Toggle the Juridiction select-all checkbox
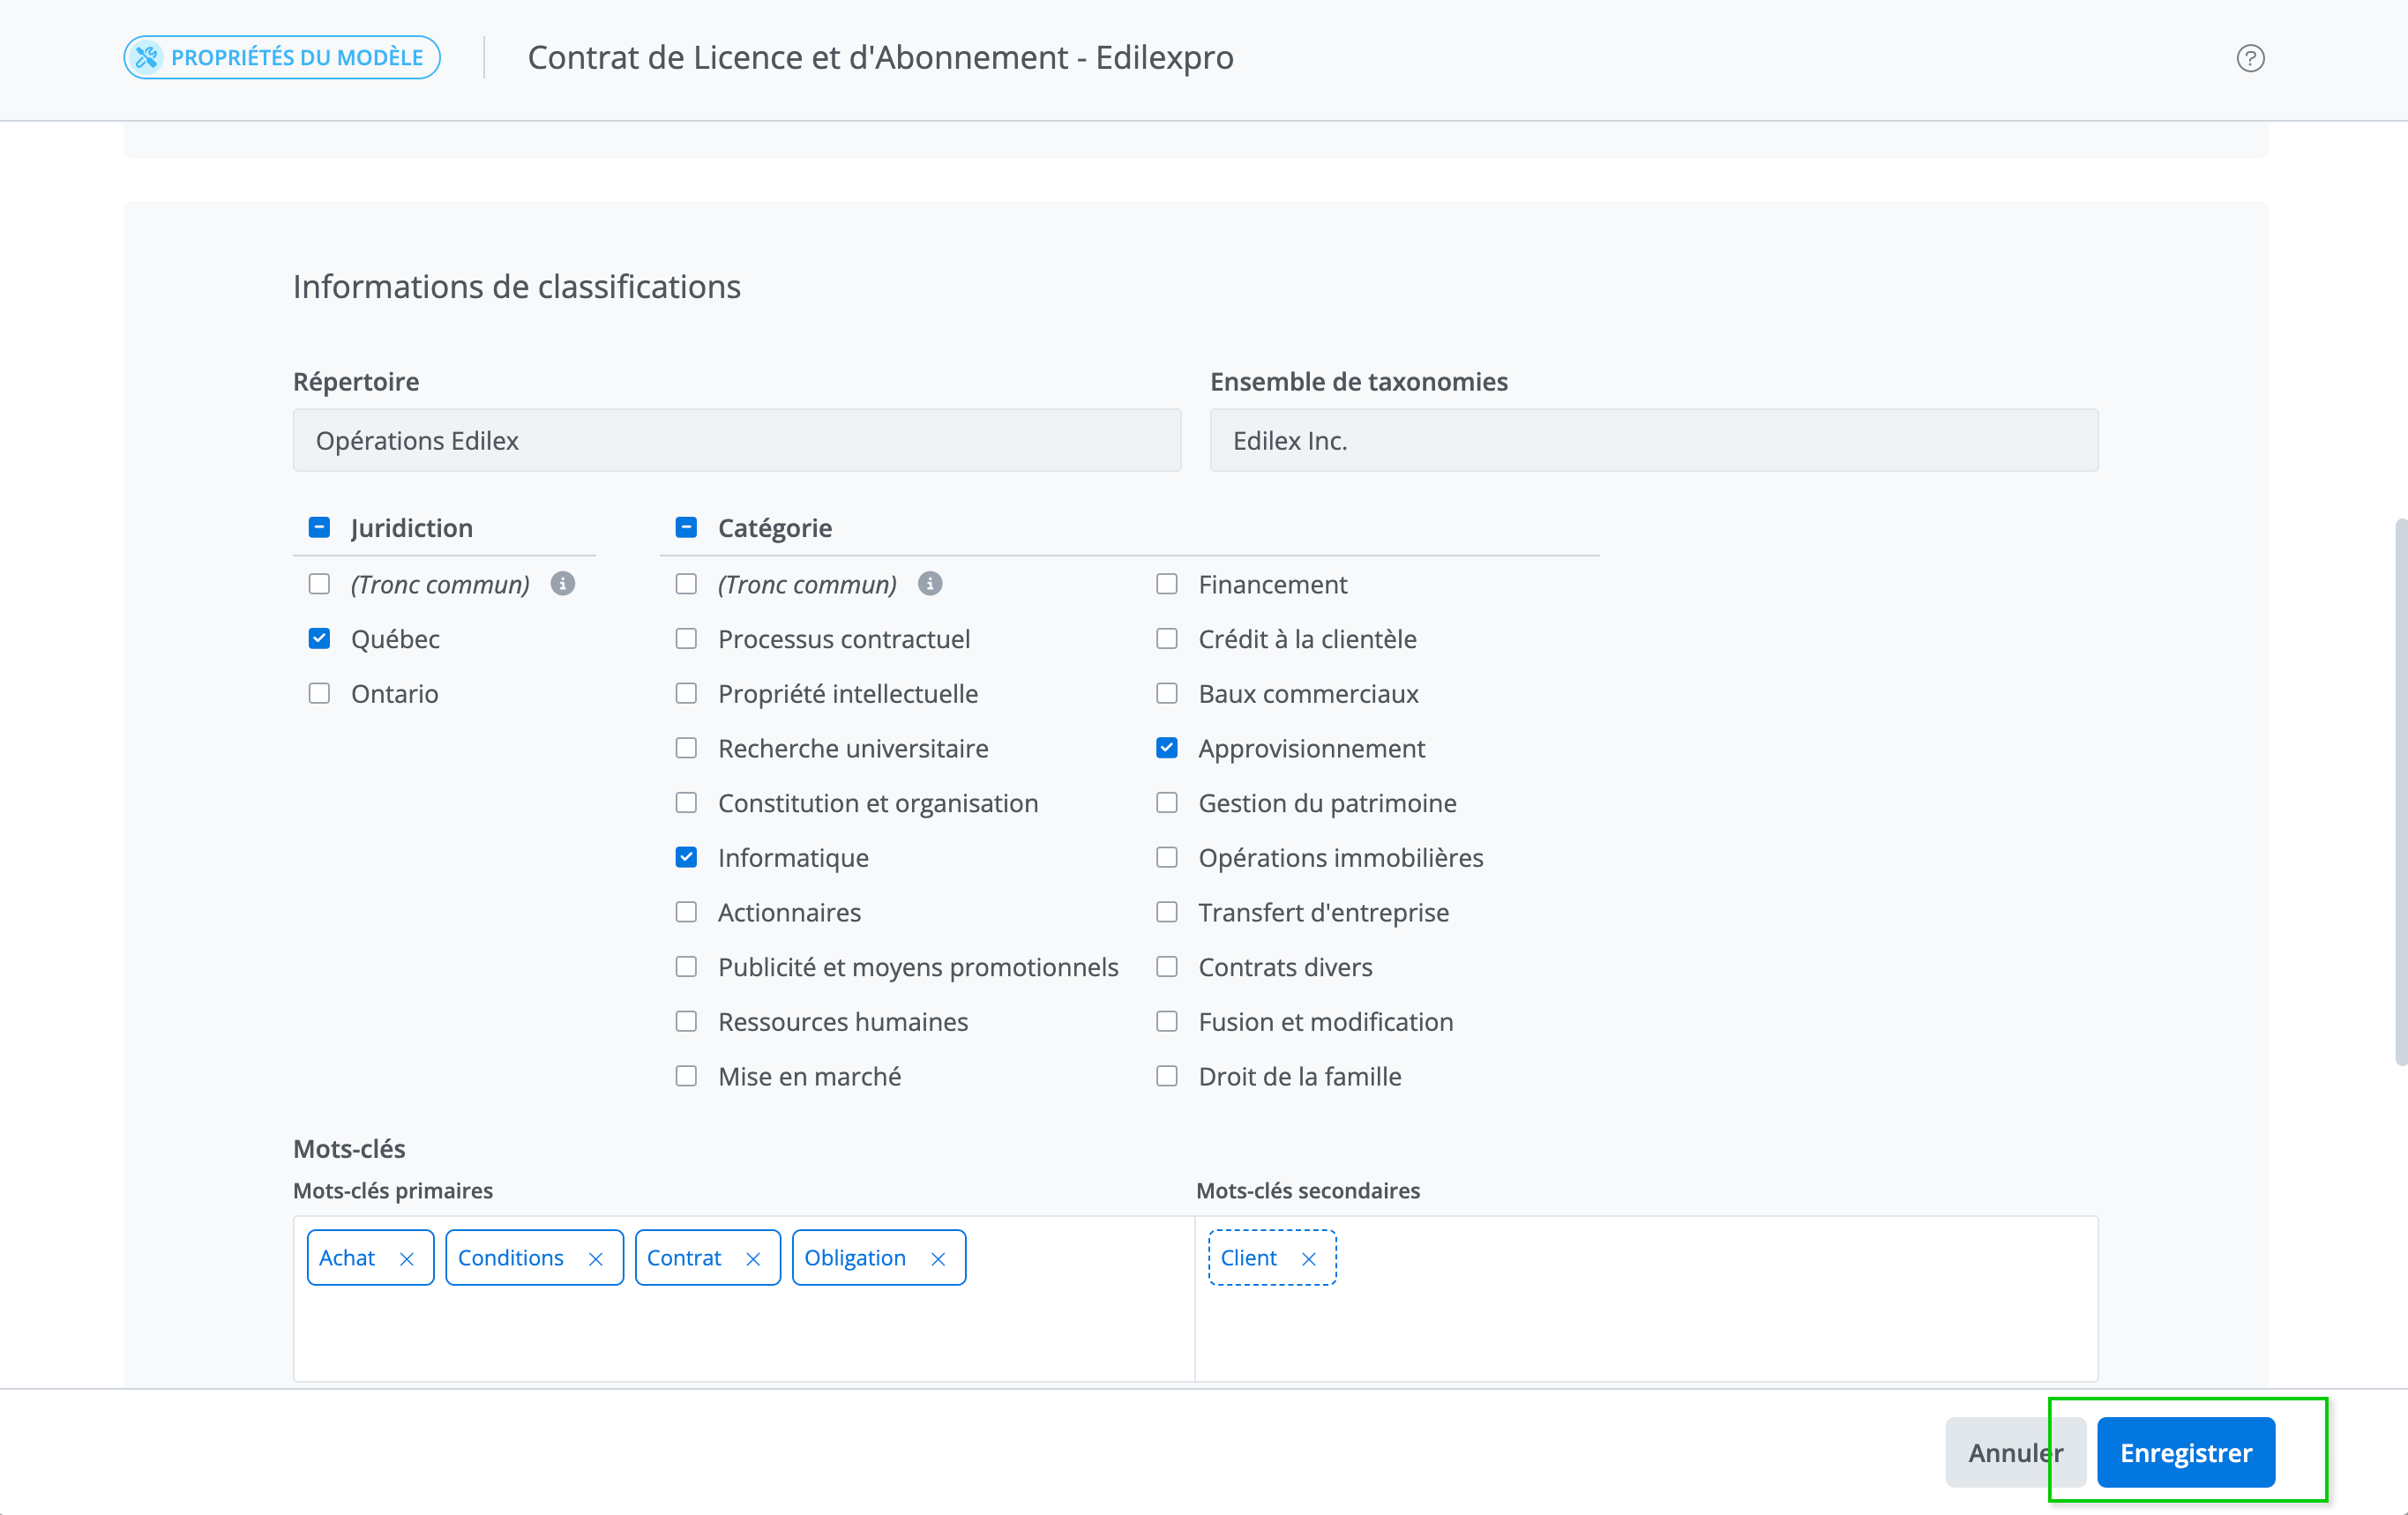The width and height of the screenshot is (2408, 1515). pos(319,528)
